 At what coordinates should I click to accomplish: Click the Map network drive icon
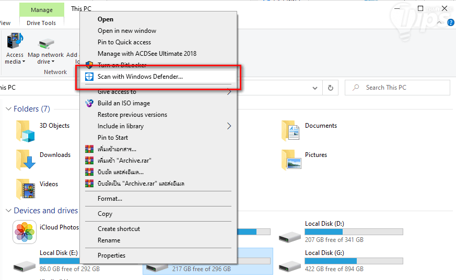[x=46, y=43]
